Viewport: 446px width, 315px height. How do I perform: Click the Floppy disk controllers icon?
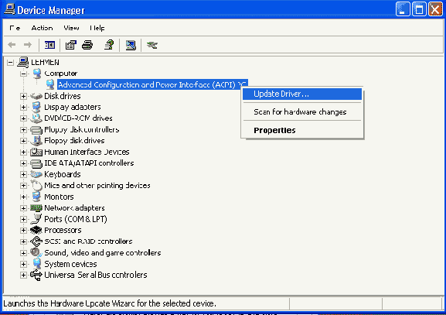(x=36, y=130)
